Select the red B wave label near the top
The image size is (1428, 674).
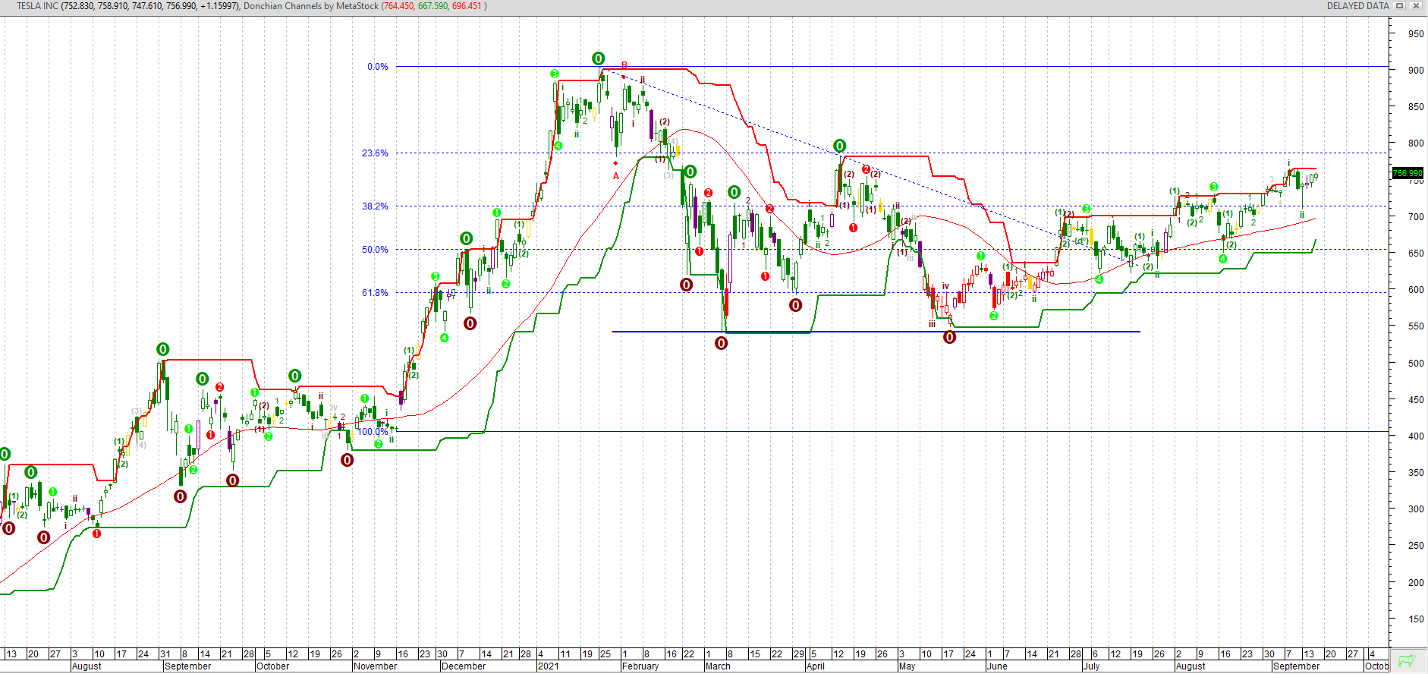click(624, 65)
